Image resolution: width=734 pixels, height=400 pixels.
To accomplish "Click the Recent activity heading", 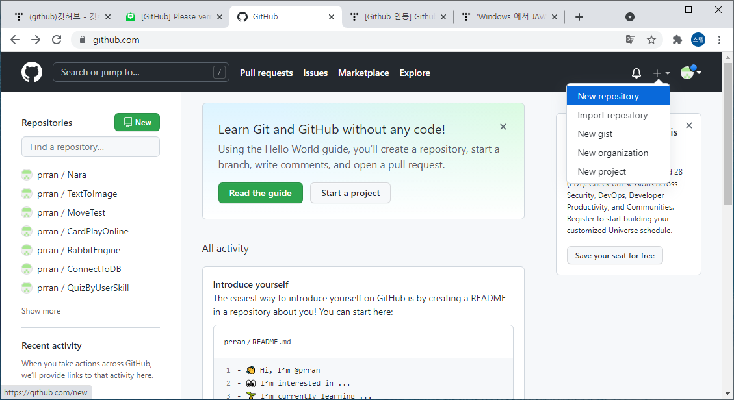I will click(x=51, y=345).
